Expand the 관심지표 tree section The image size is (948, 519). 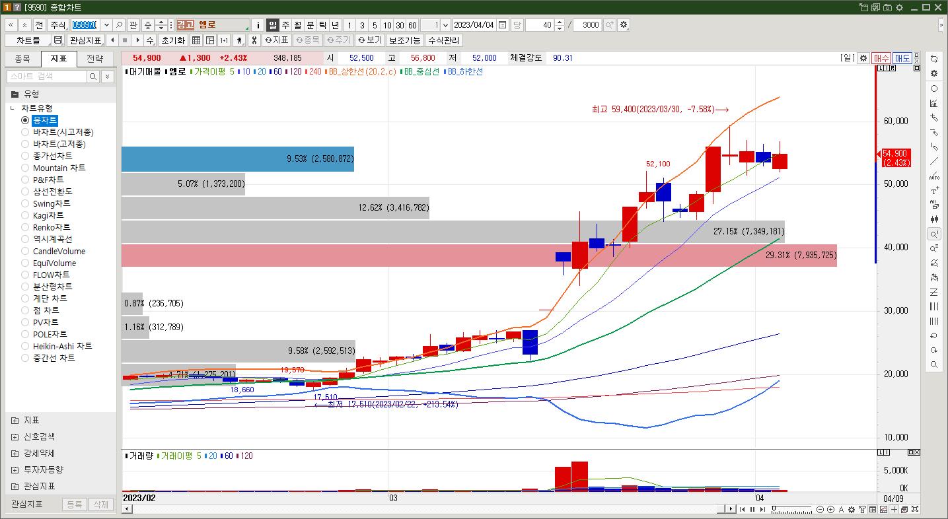(15, 486)
